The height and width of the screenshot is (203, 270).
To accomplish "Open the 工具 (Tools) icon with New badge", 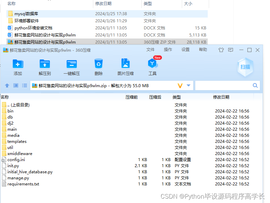I will (153, 63).
